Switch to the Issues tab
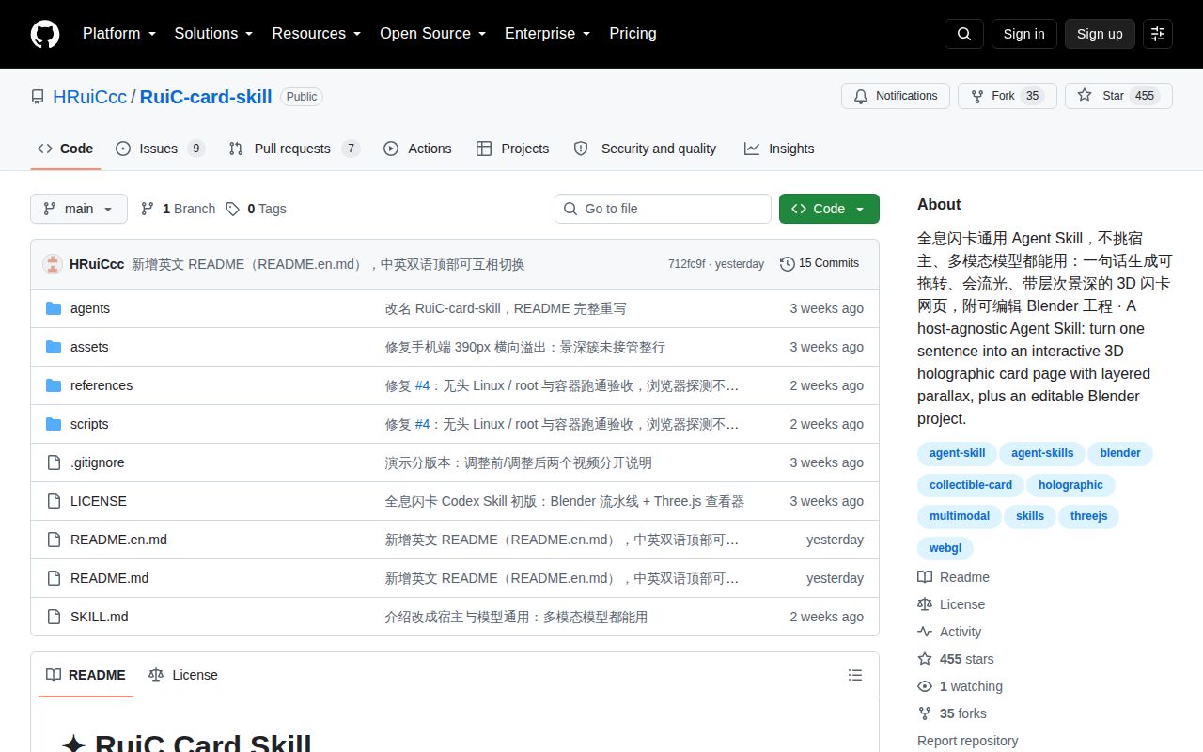This screenshot has height=752, width=1203. click(160, 149)
